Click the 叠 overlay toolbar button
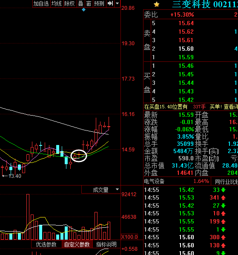This screenshot has width=238, height=255. point(80,3)
